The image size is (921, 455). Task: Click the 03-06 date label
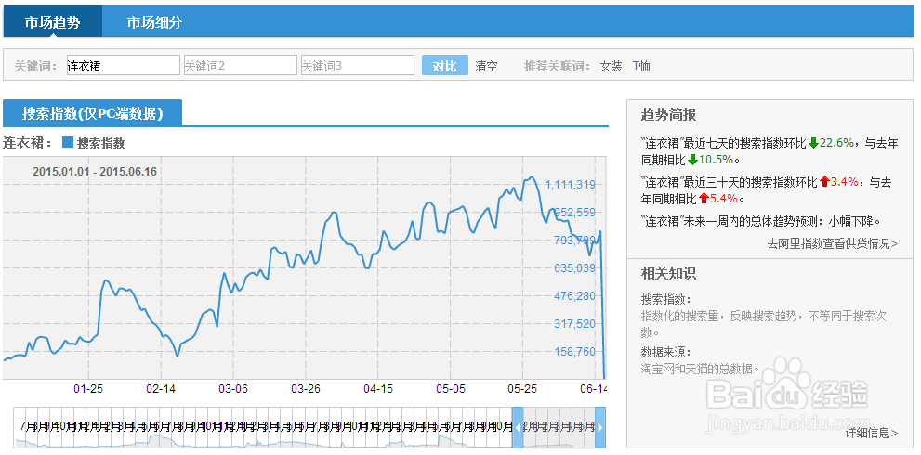click(x=233, y=389)
